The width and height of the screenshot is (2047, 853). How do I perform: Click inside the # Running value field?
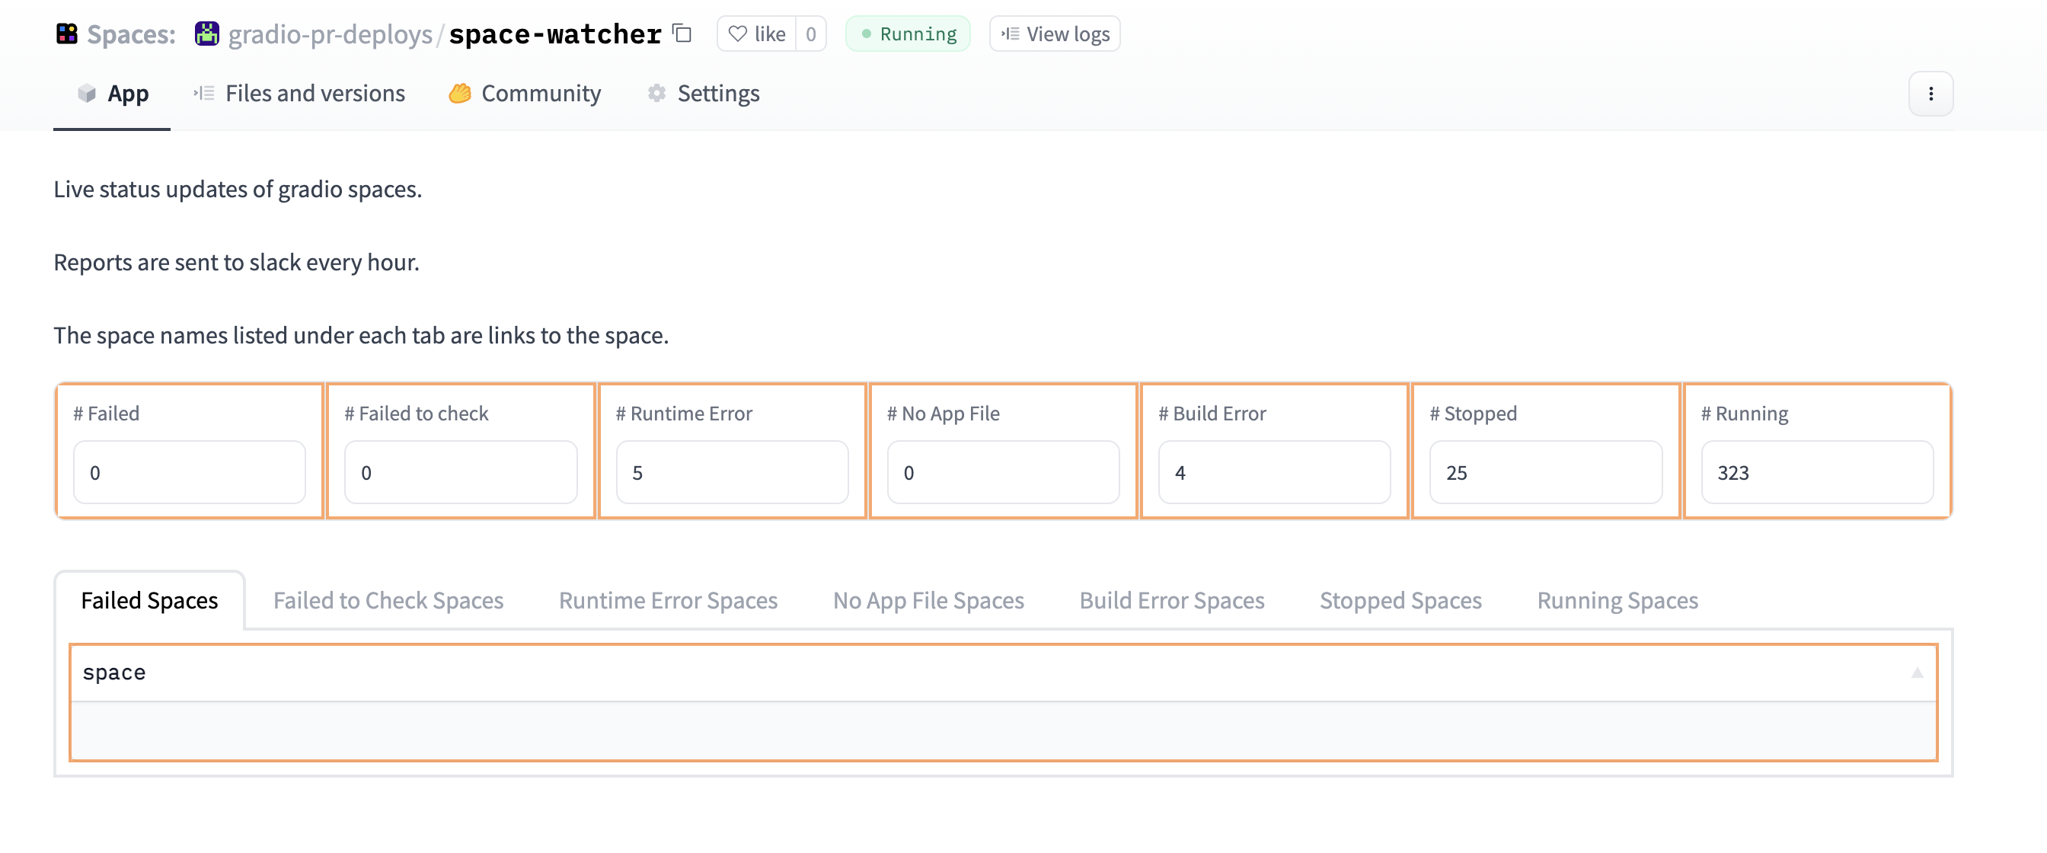coord(1816,472)
